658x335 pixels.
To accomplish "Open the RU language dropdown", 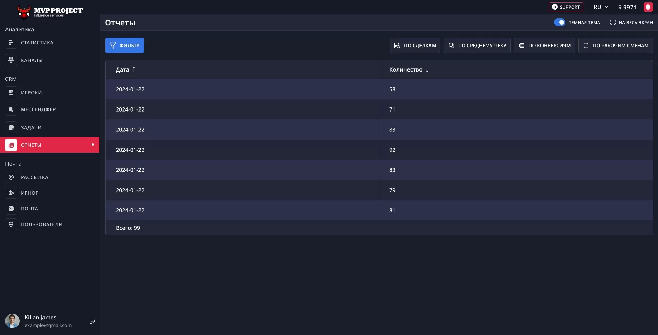I will (600, 7).
